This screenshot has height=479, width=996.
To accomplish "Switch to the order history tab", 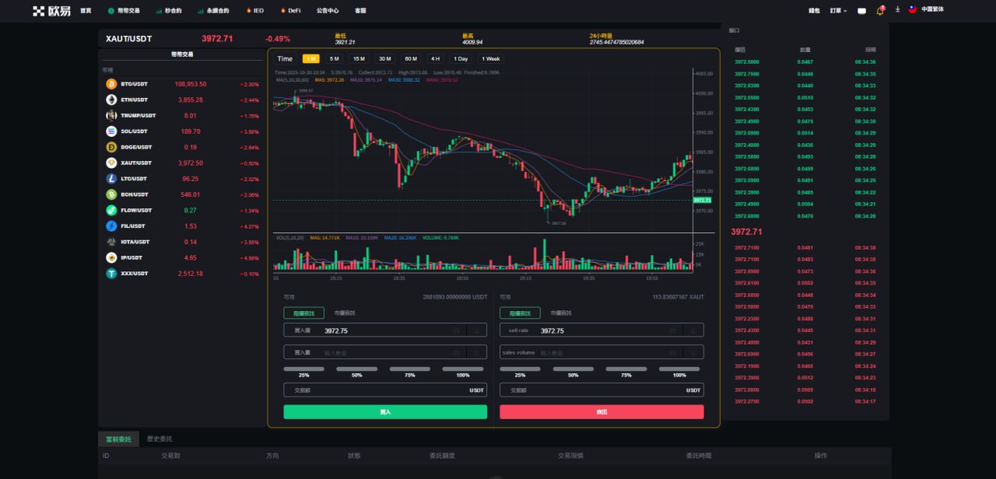I will click(160, 439).
